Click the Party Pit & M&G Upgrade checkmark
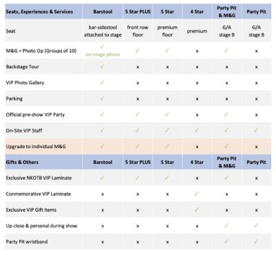This screenshot has width=276, height=255. 226,146
